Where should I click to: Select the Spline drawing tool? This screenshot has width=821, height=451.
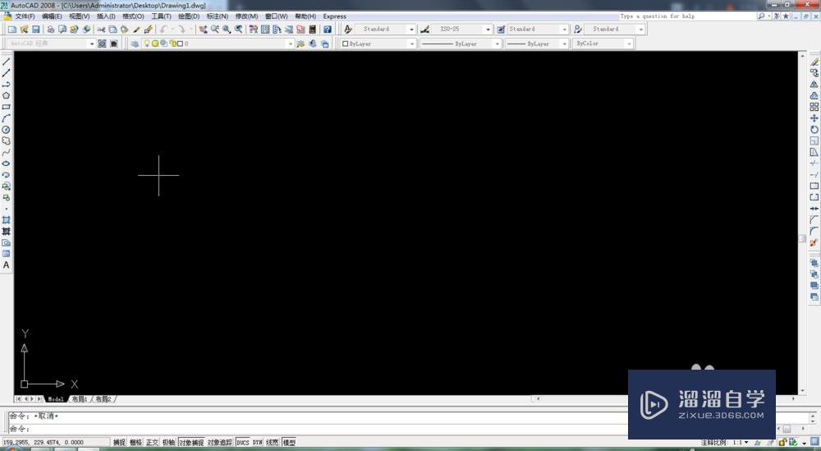[x=7, y=153]
